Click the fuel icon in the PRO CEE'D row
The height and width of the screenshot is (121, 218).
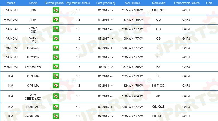point(56,96)
